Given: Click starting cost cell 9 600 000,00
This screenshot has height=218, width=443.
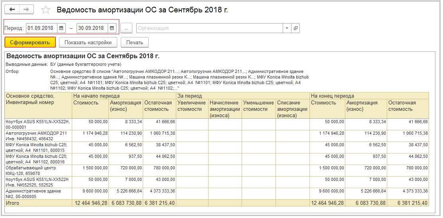Looking at the screenshot, I should point(91,194).
